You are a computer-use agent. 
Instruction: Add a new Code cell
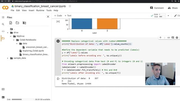(58, 16)
